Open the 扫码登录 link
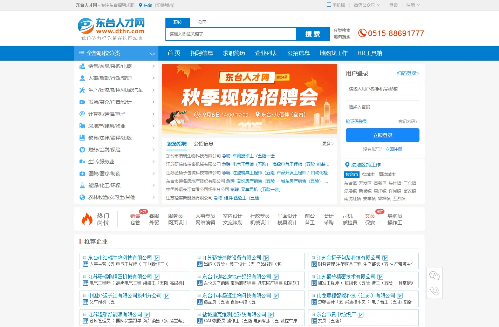499x327 pixels. click(x=408, y=73)
